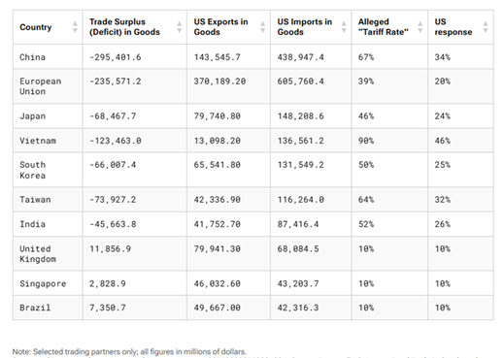Select Brazil's US exports value 49,667.00
This screenshot has width=504, height=358.
pyautogui.click(x=218, y=308)
